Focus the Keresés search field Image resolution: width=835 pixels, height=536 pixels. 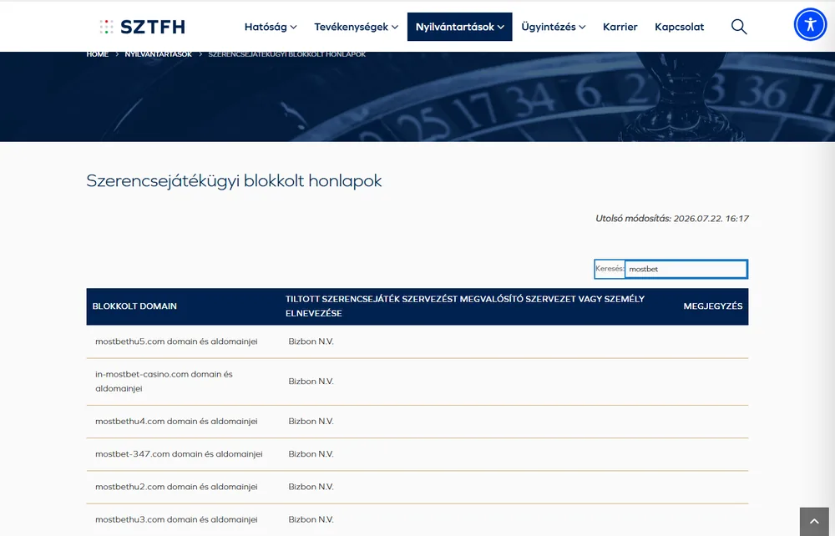(x=686, y=269)
